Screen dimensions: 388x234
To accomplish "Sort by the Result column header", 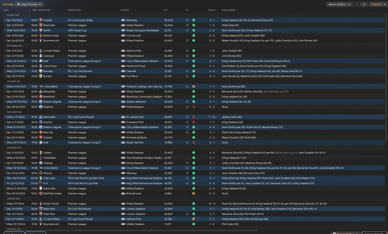I will (x=212, y=10).
